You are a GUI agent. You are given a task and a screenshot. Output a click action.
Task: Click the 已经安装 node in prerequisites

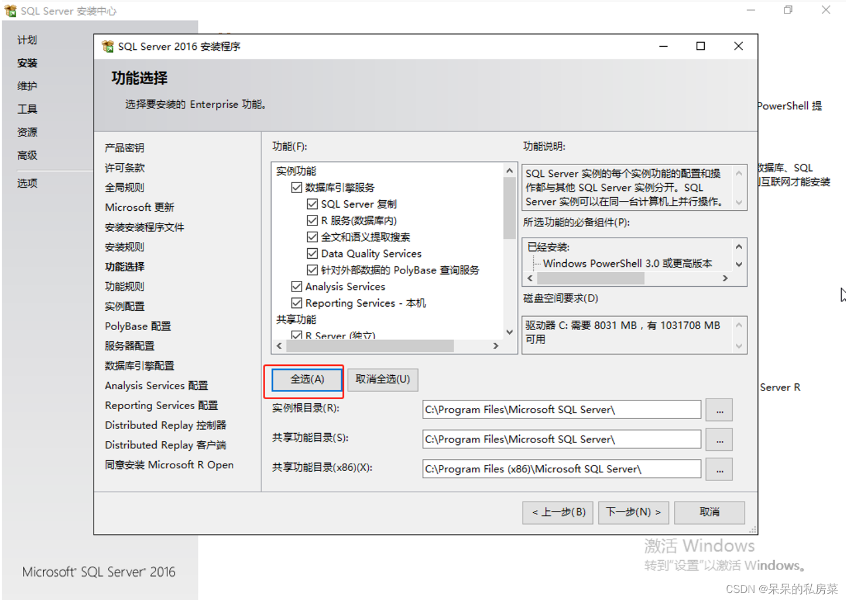(x=548, y=248)
